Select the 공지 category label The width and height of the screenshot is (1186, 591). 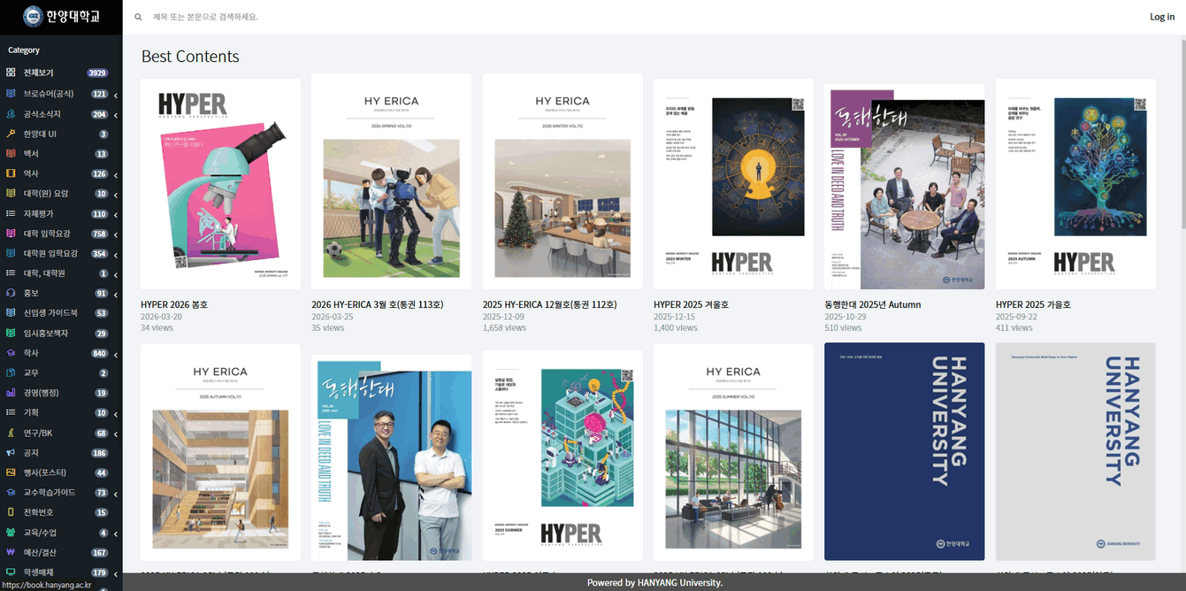click(x=31, y=453)
